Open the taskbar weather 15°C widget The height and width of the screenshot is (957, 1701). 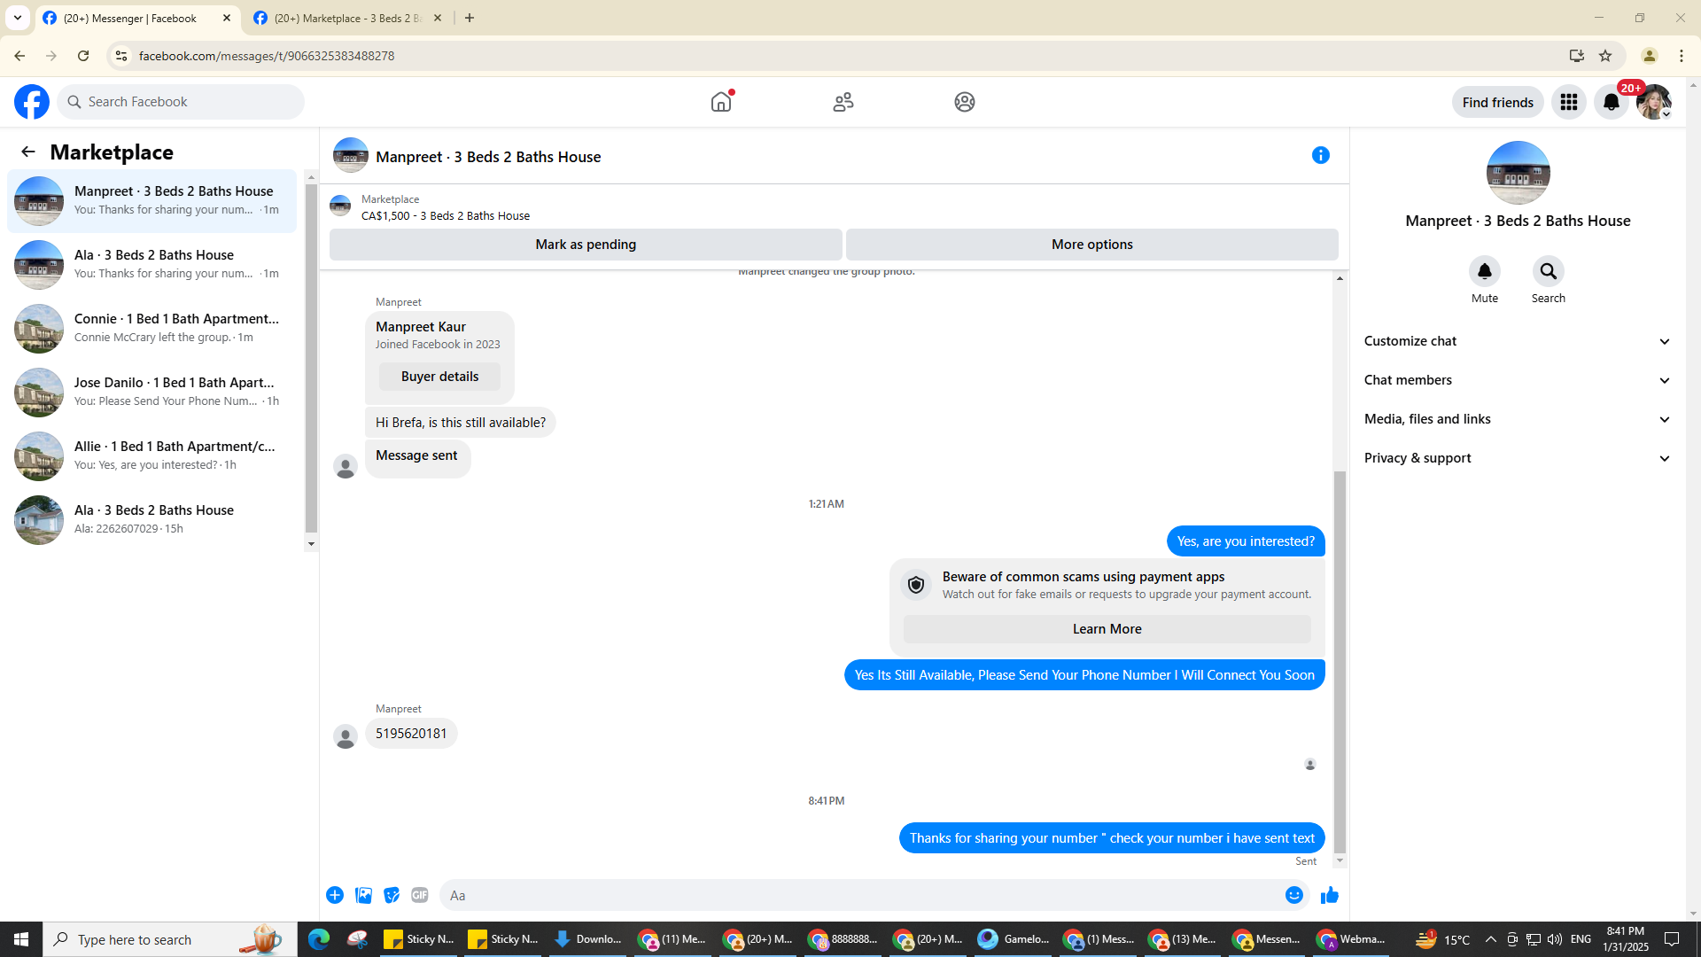pyautogui.click(x=1442, y=939)
